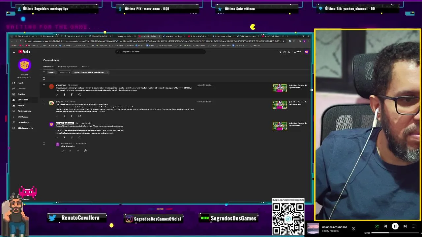
Task: Report the first comment with flag icon
Action: coord(72,95)
